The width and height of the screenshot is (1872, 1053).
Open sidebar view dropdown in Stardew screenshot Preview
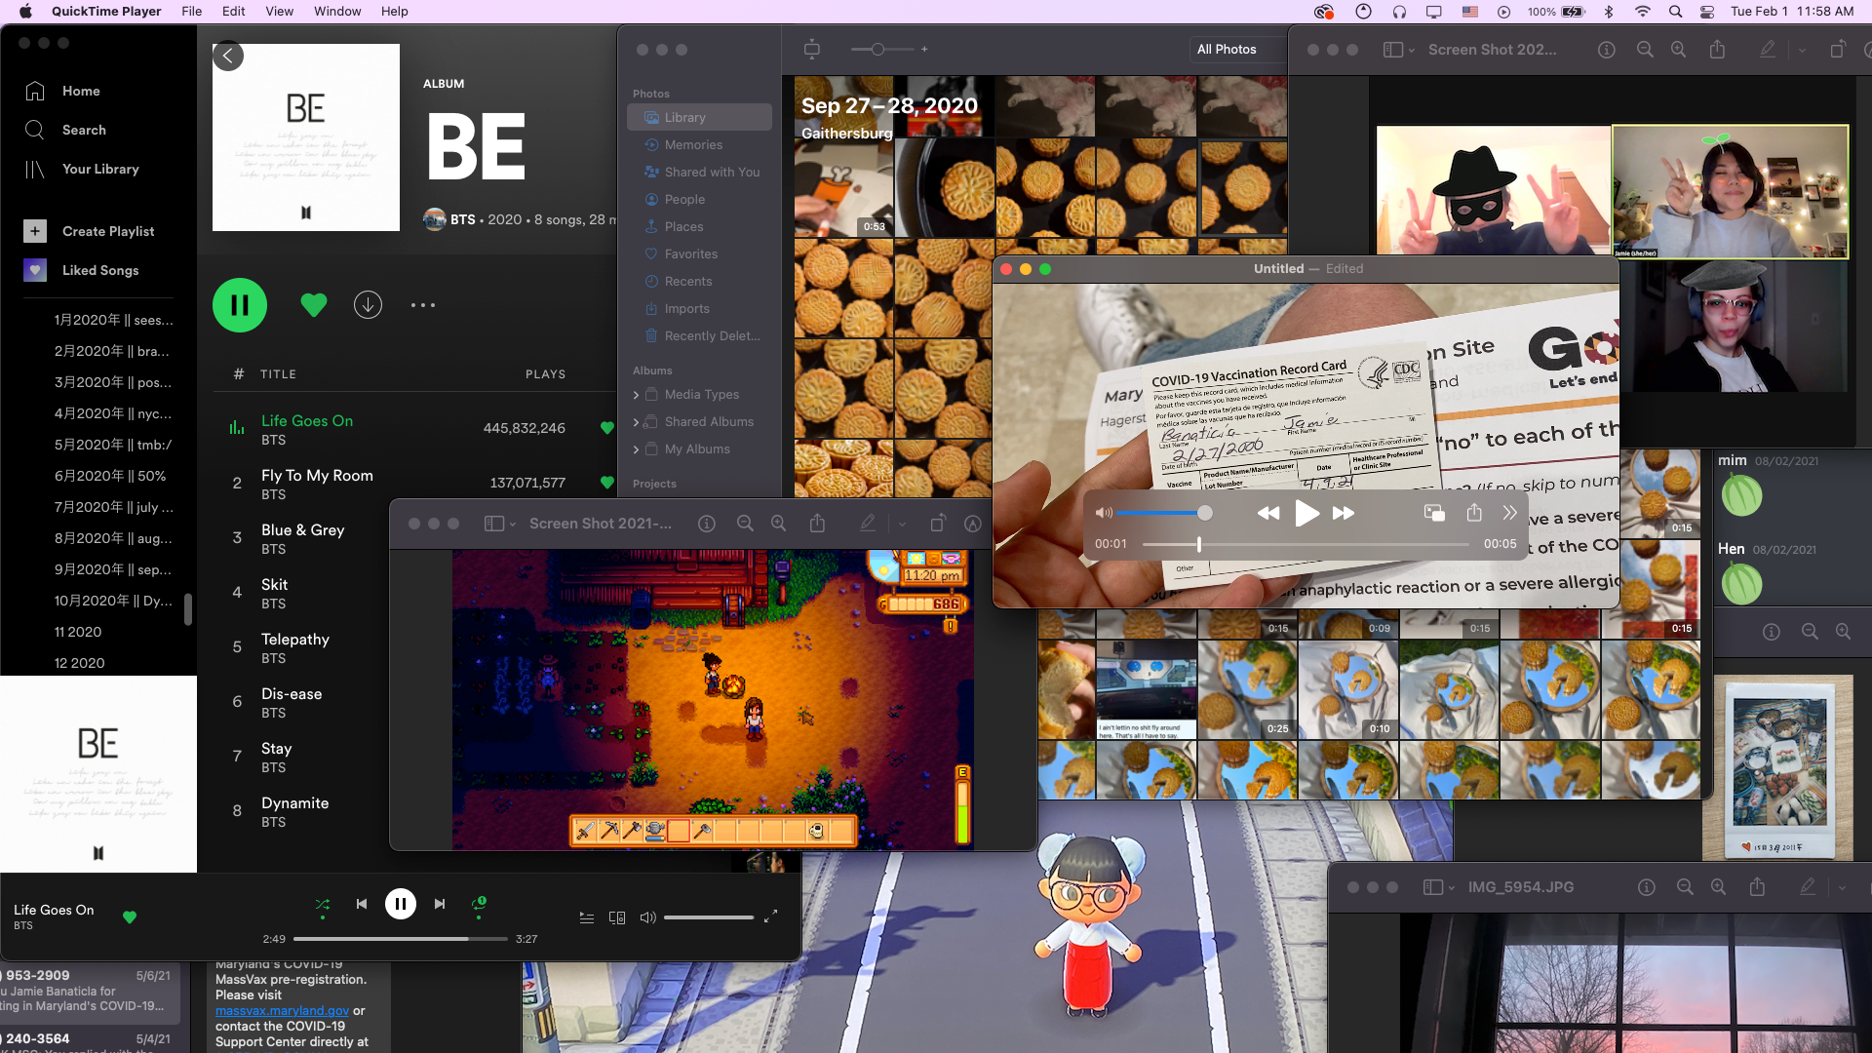500,524
